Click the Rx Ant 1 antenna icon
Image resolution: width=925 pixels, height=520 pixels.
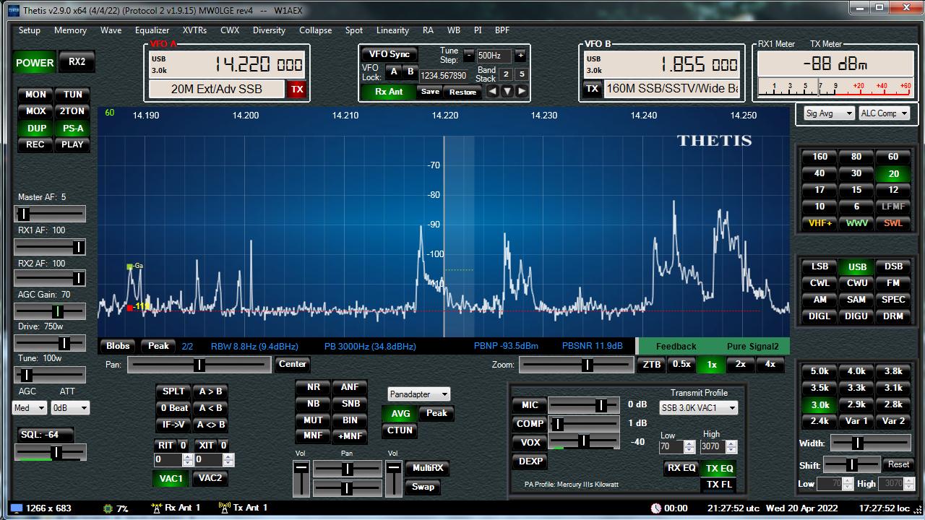[x=156, y=508]
